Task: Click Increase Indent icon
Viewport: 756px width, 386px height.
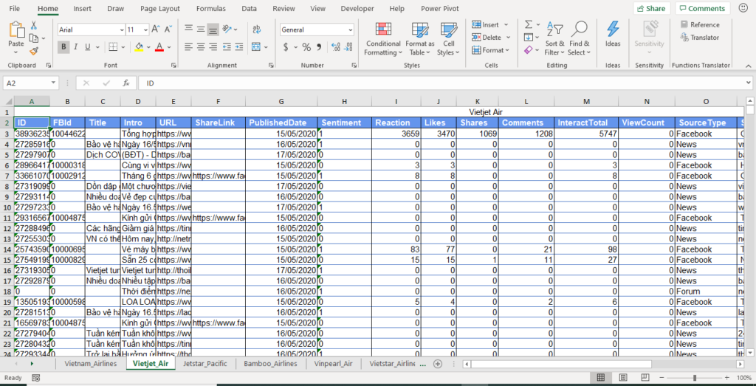Action: coord(240,46)
